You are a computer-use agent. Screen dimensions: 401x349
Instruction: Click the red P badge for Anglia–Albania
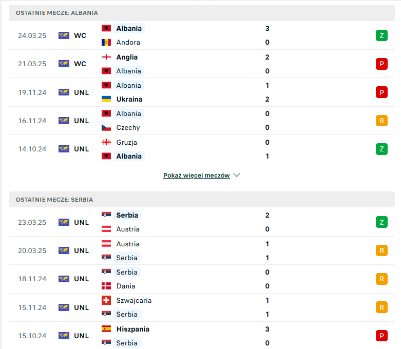[381, 64]
